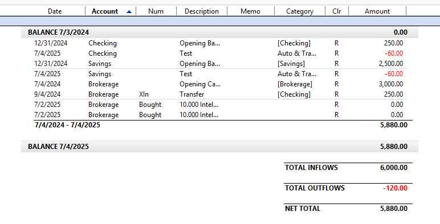The image size is (440, 224).
Task: Click the BALANCE 7/4/2025 row
Action: tap(219, 147)
